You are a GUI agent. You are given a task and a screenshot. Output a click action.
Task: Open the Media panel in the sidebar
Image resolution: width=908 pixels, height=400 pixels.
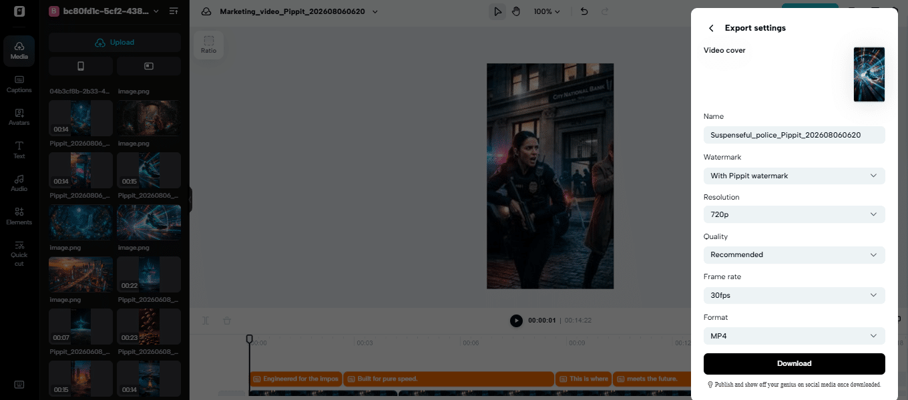click(19, 50)
